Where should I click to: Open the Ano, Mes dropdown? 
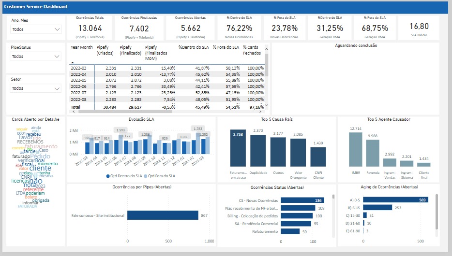pyautogui.click(x=36, y=29)
